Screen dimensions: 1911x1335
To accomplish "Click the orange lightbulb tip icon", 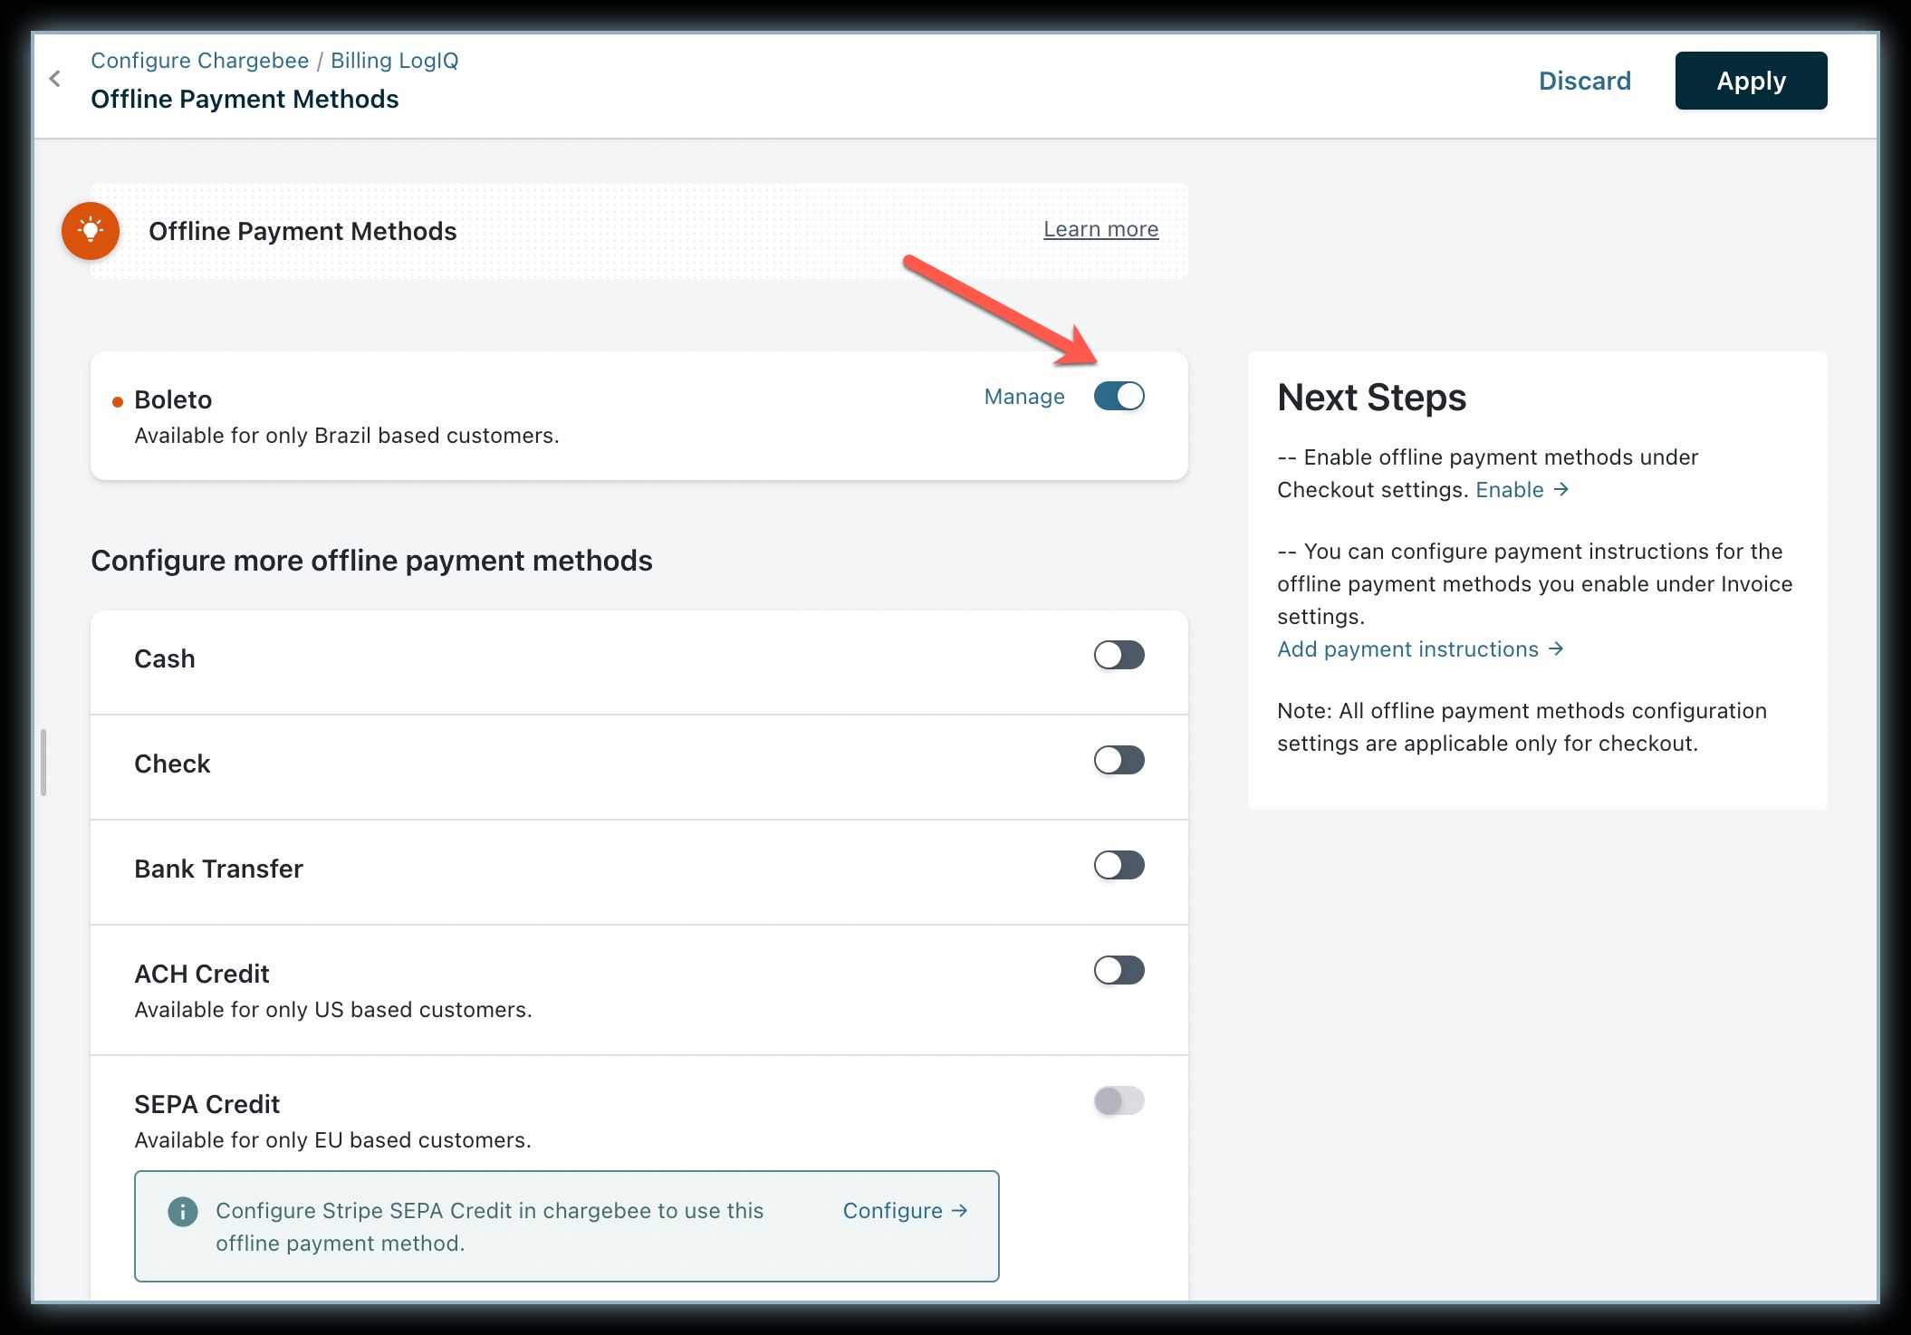I will (91, 230).
